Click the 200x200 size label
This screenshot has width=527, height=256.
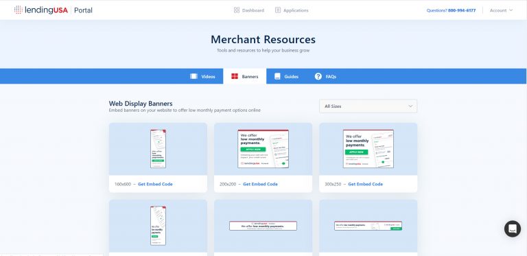[x=228, y=184]
